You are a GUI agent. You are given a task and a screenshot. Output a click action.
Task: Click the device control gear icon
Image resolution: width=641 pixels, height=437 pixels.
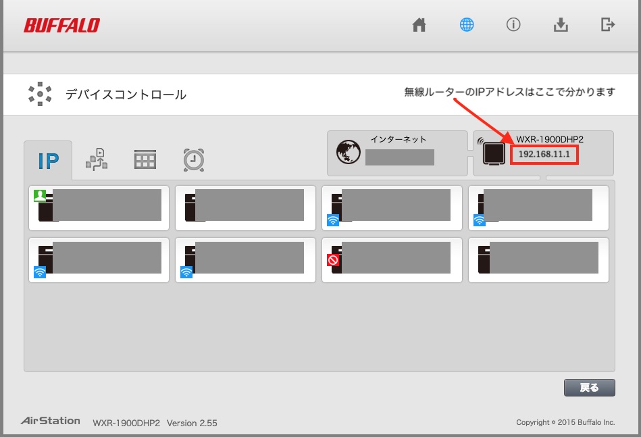(x=40, y=94)
